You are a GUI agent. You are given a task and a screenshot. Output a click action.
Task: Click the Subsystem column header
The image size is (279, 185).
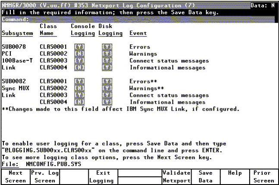pos(17,33)
